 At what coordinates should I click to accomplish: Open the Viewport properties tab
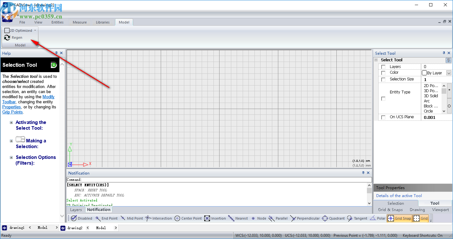coord(441,210)
